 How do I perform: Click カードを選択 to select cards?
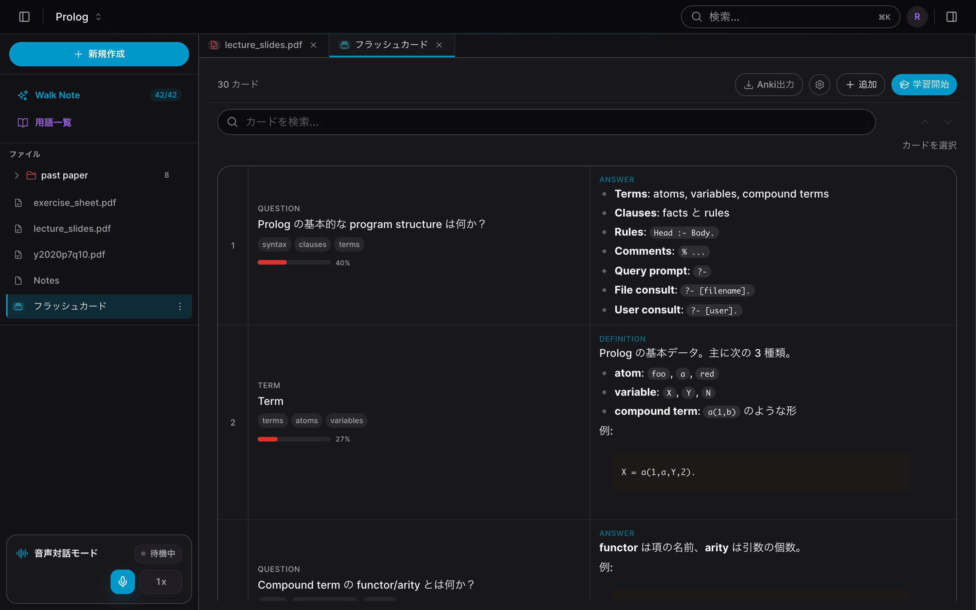tap(929, 145)
